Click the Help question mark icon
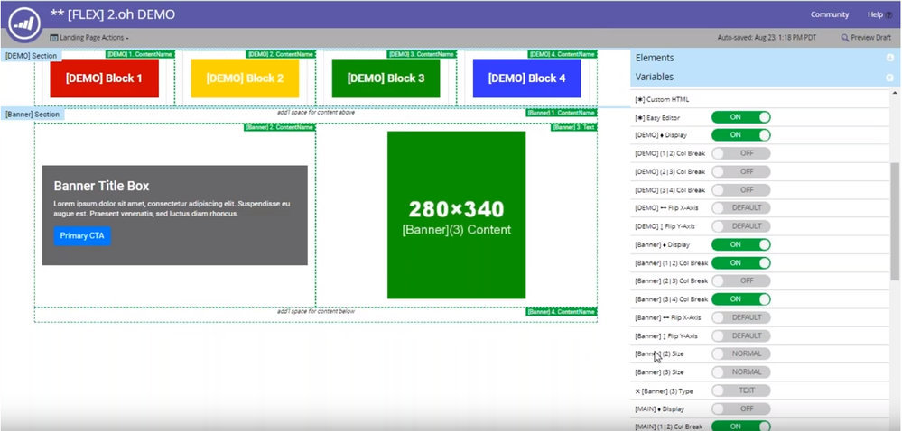902x431 pixels. click(889, 15)
